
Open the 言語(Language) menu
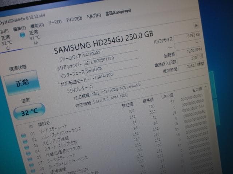tap(118, 12)
